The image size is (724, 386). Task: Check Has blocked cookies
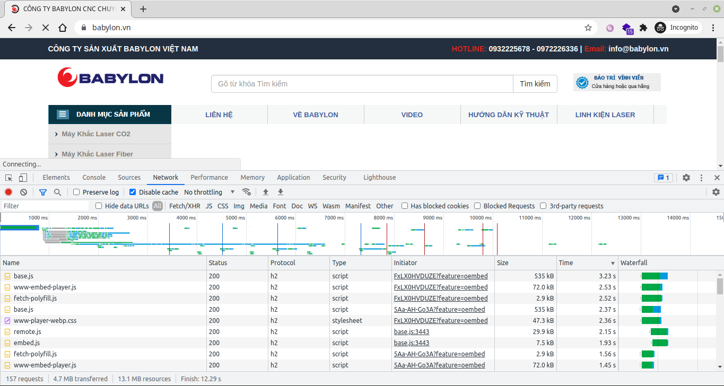coord(405,206)
